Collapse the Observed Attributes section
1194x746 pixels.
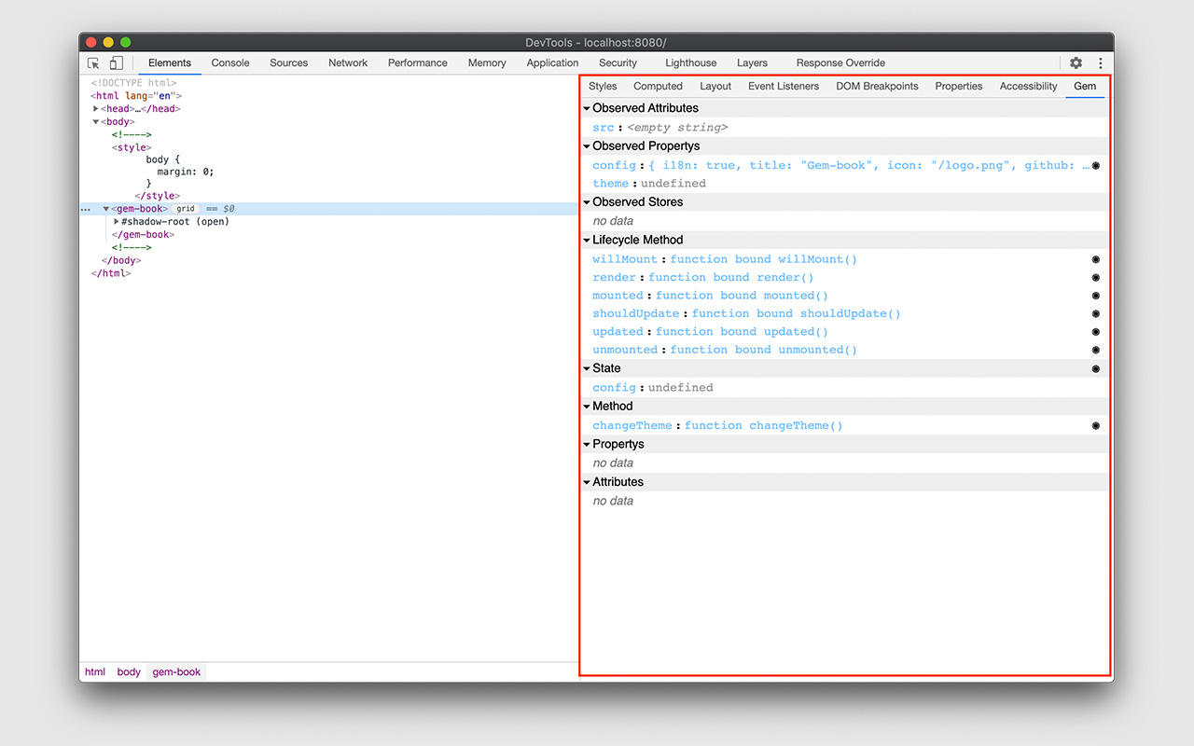pos(587,108)
